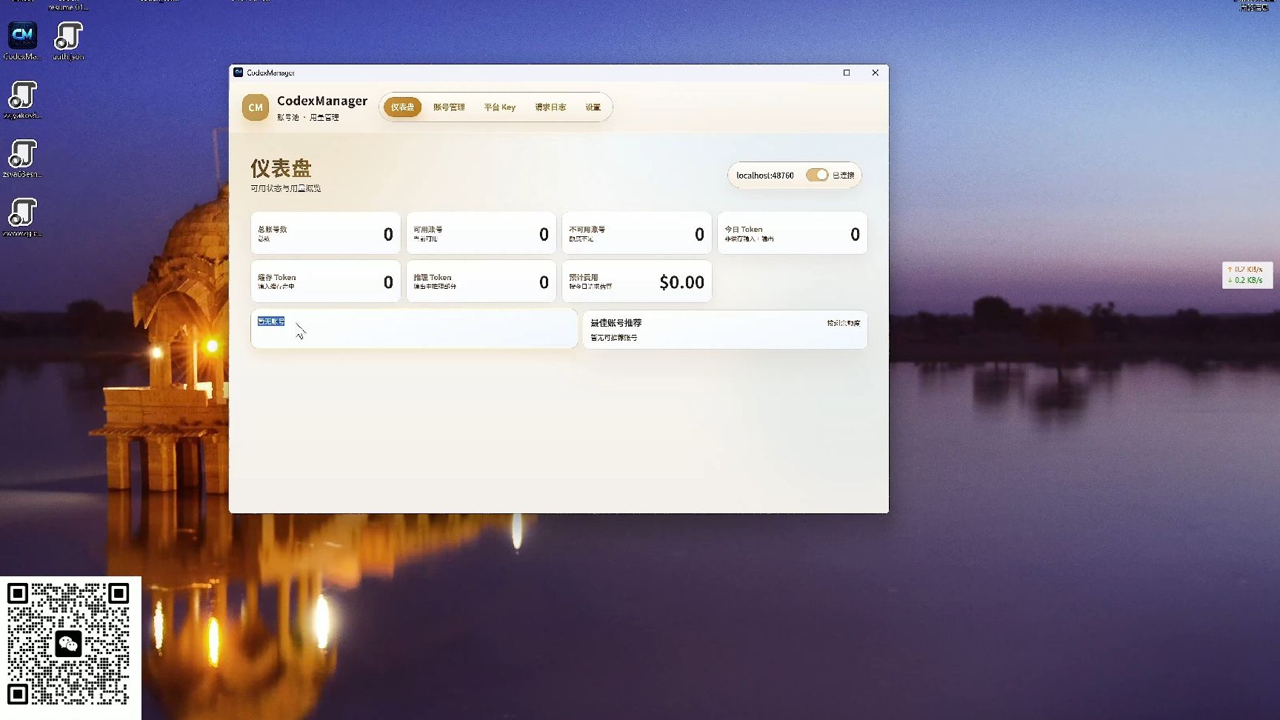
Task: Select the desktop file starting with zzjyakosh
Action: [x=23, y=100]
